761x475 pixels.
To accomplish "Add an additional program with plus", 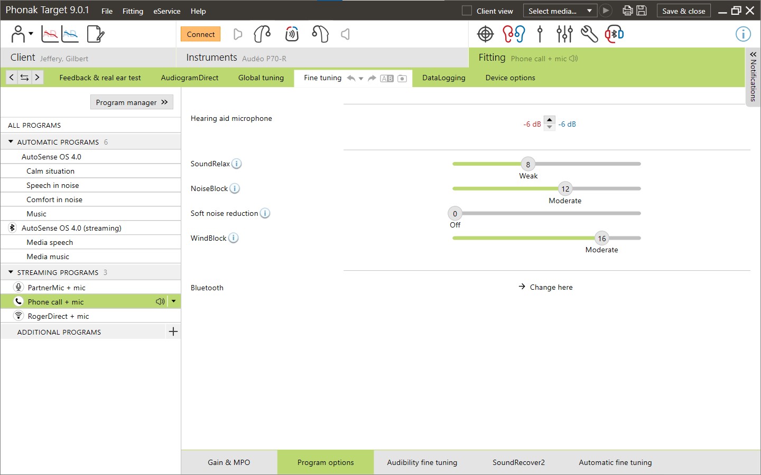I will coord(173,331).
